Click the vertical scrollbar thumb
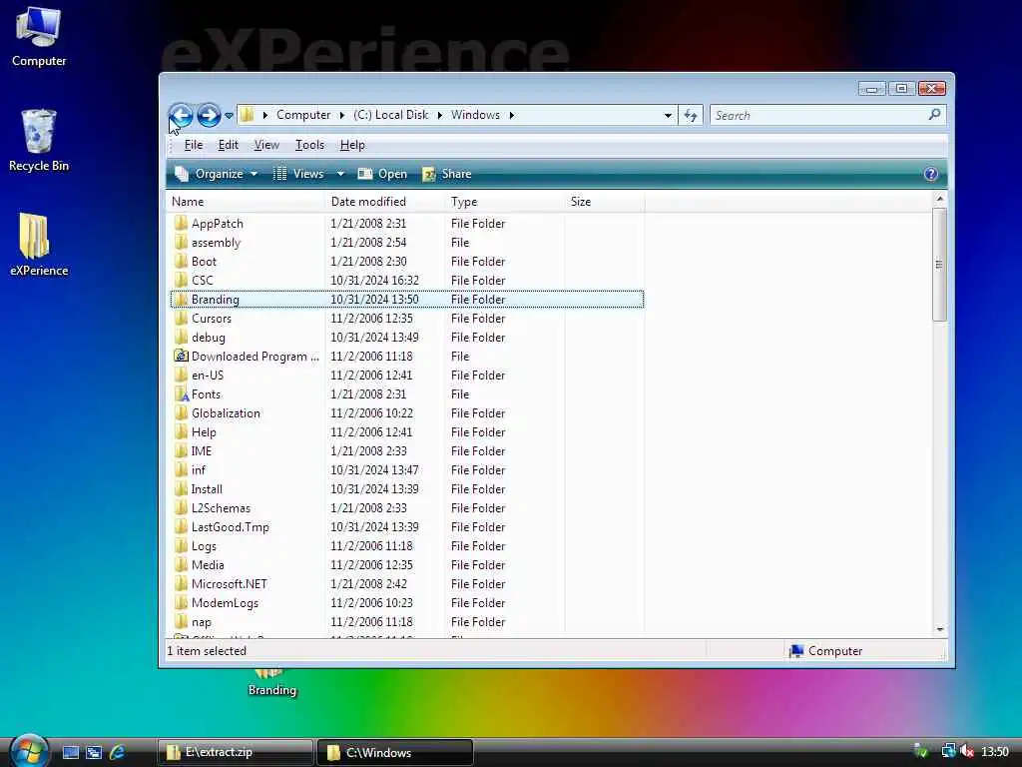The width and height of the screenshot is (1022, 767). (x=939, y=264)
